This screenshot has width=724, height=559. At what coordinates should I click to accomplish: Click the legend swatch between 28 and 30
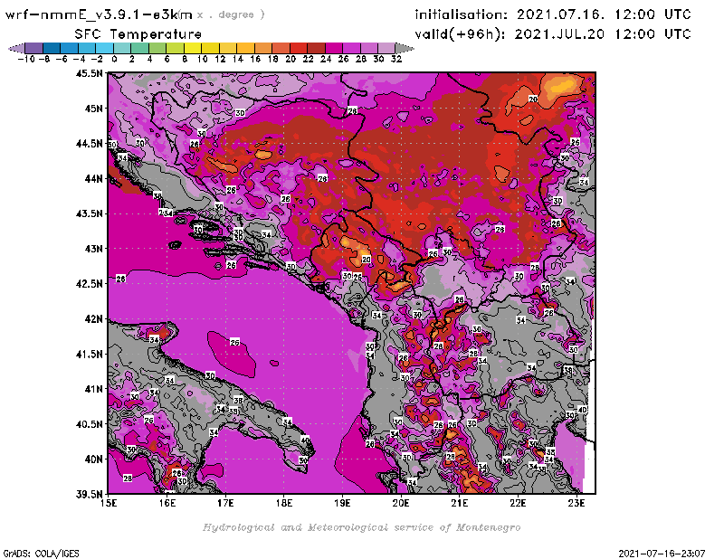click(369, 48)
